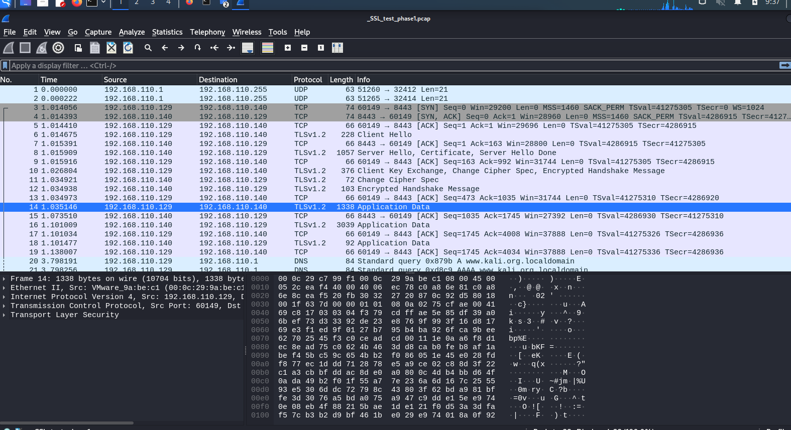
Task: Open a capture file from toolbar
Action: [78, 48]
